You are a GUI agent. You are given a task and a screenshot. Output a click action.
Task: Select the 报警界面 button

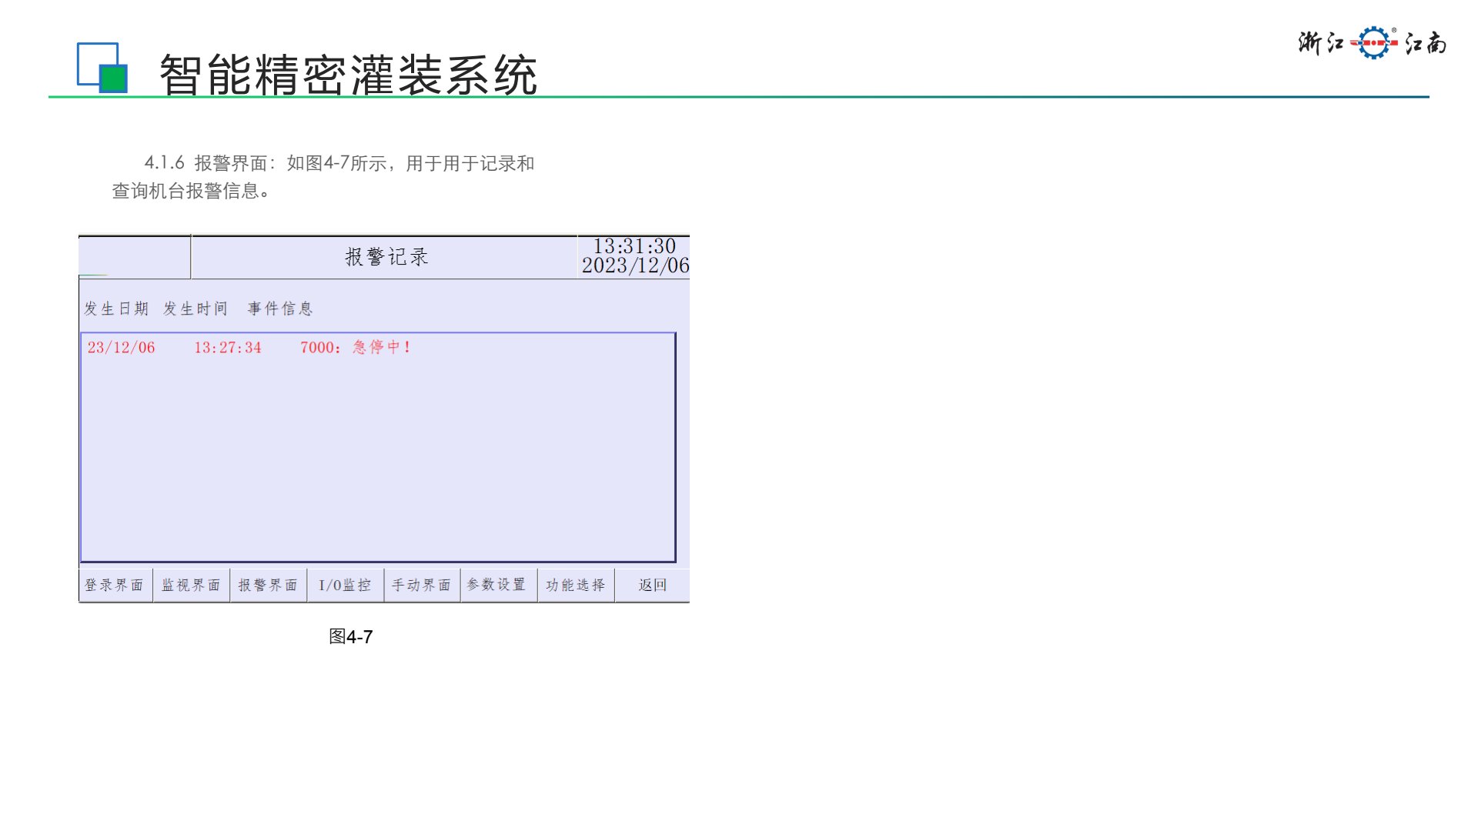pos(268,586)
